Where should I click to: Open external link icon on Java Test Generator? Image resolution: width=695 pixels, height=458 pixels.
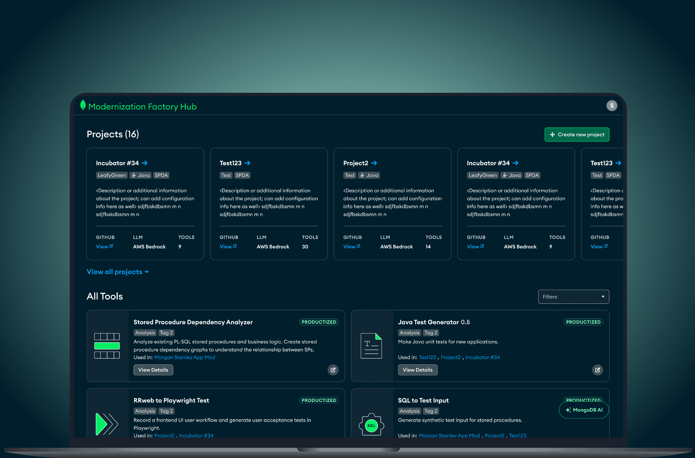[597, 370]
